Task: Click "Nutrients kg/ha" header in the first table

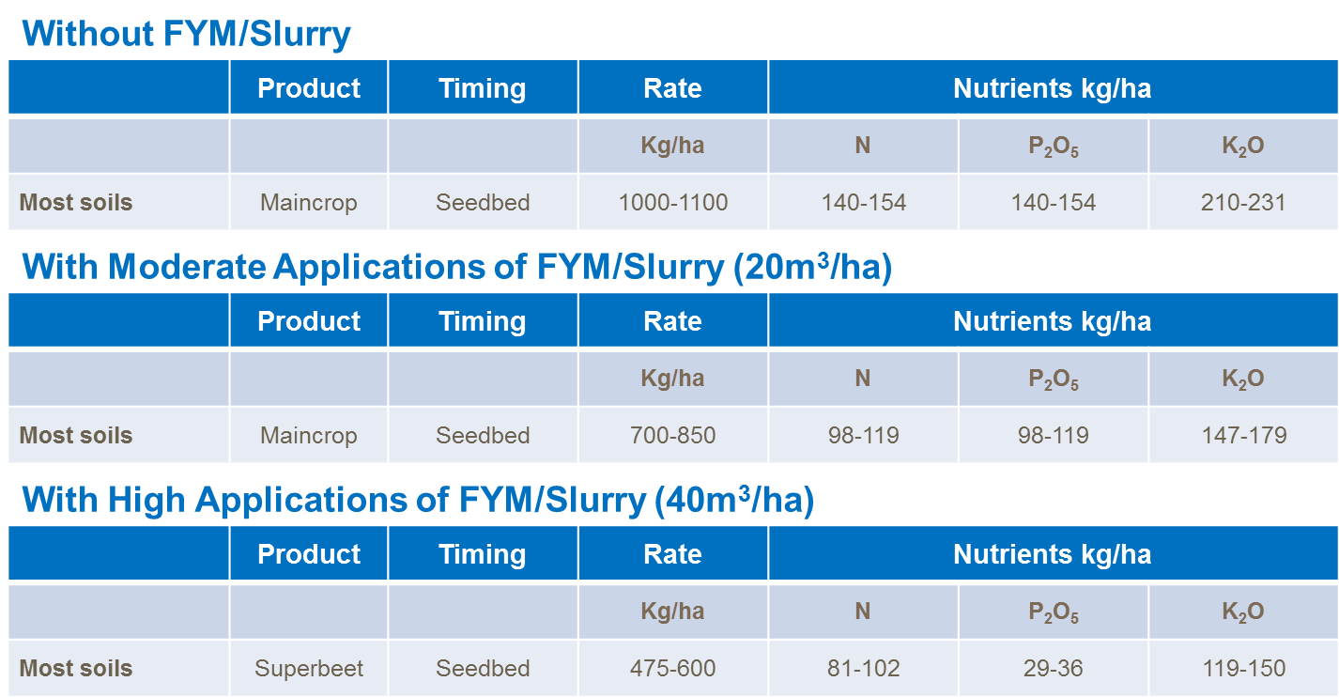Action: [x=1052, y=88]
